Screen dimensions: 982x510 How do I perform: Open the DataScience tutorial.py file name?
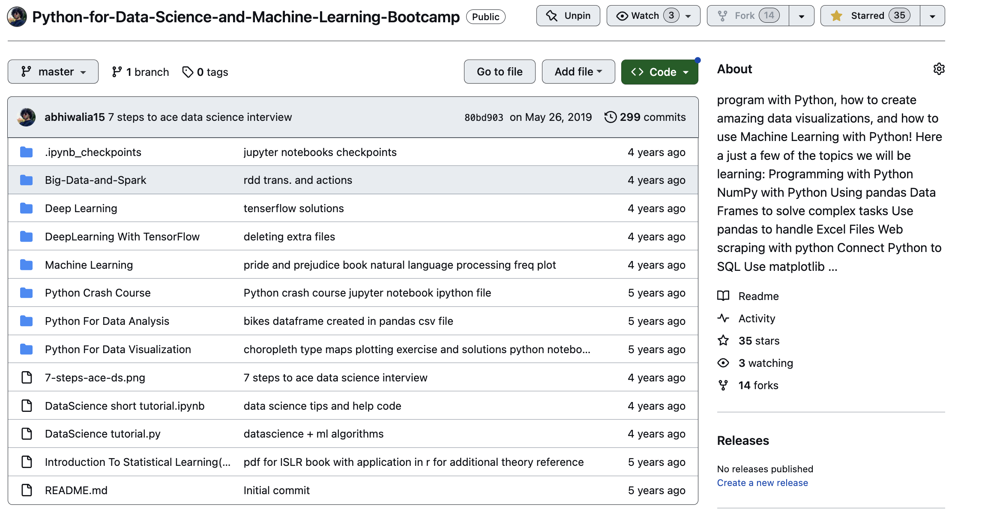coord(103,434)
